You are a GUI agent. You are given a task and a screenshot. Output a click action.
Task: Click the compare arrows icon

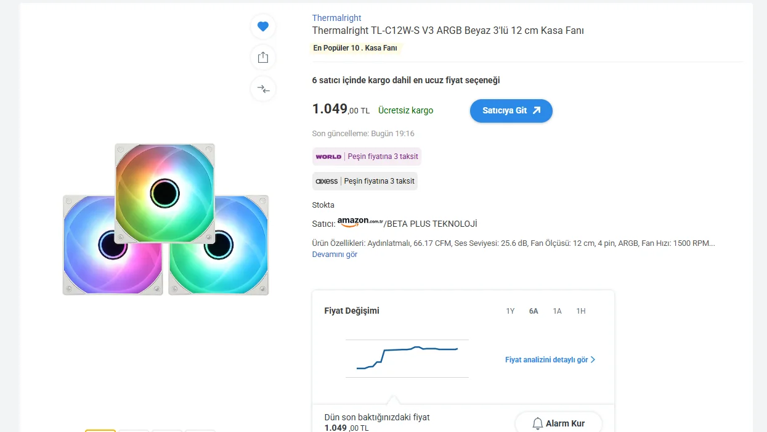coord(263,89)
